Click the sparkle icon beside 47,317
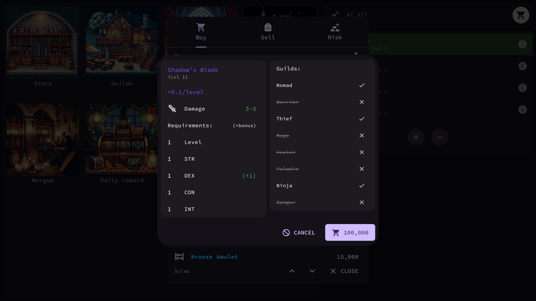This screenshot has width=536, height=301. tap(336, 14)
